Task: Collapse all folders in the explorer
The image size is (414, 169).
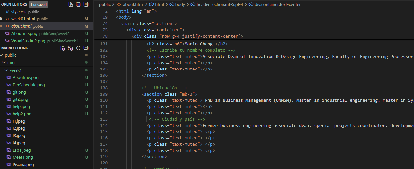Action: 86,48
